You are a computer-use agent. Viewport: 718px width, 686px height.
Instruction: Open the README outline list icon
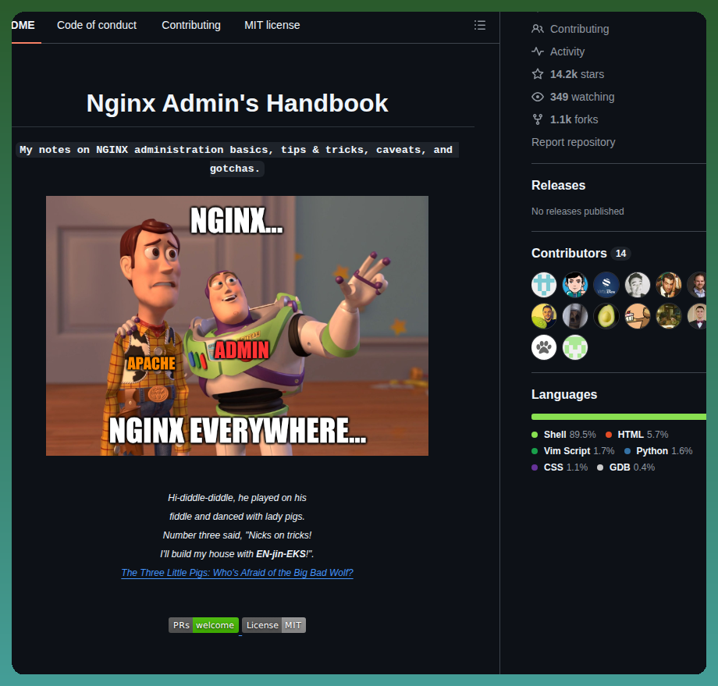coord(479,25)
